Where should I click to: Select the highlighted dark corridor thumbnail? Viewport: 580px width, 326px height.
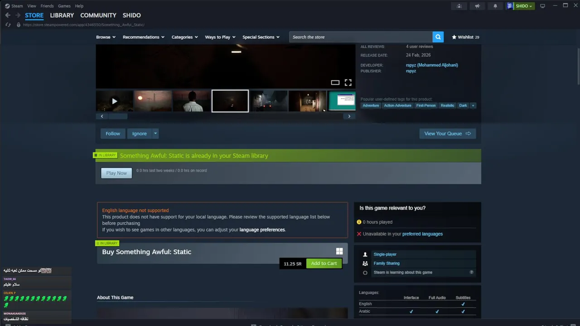click(230, 101)
